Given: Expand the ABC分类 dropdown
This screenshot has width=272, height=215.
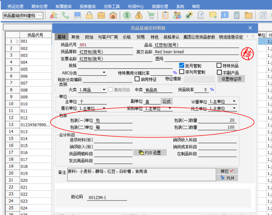Looking at the screenshot, I should pyautogui.click(x=104, y=72).
